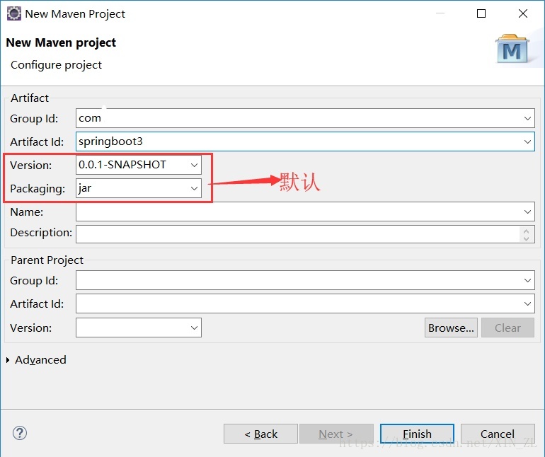Open the Parent Project Version dropdown arrow

click(x=194, y=328)
